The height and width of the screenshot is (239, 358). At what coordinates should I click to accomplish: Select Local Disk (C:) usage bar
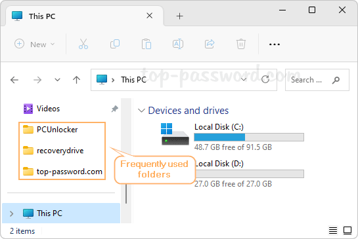coord(249,138)
